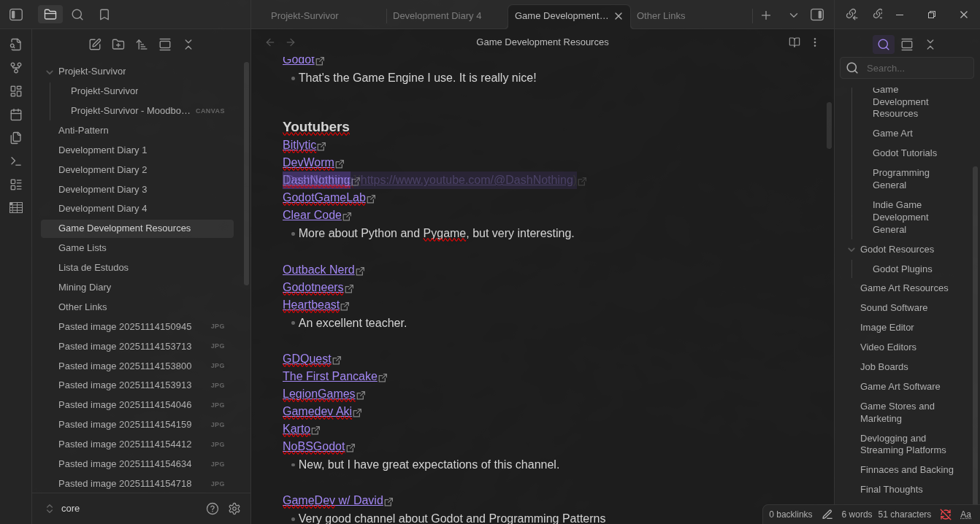Switch to the Other Links tab

(661, 15)
